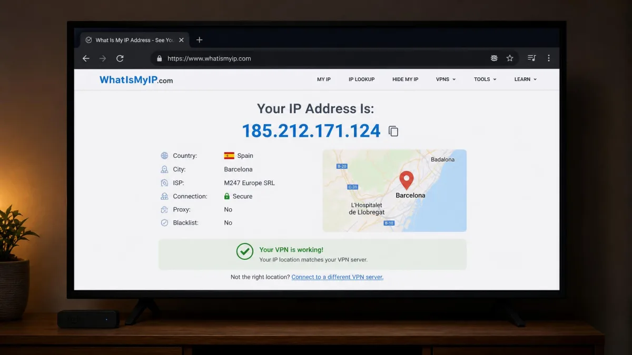Reload the page with the refresh icon

[x=120, y=58]
